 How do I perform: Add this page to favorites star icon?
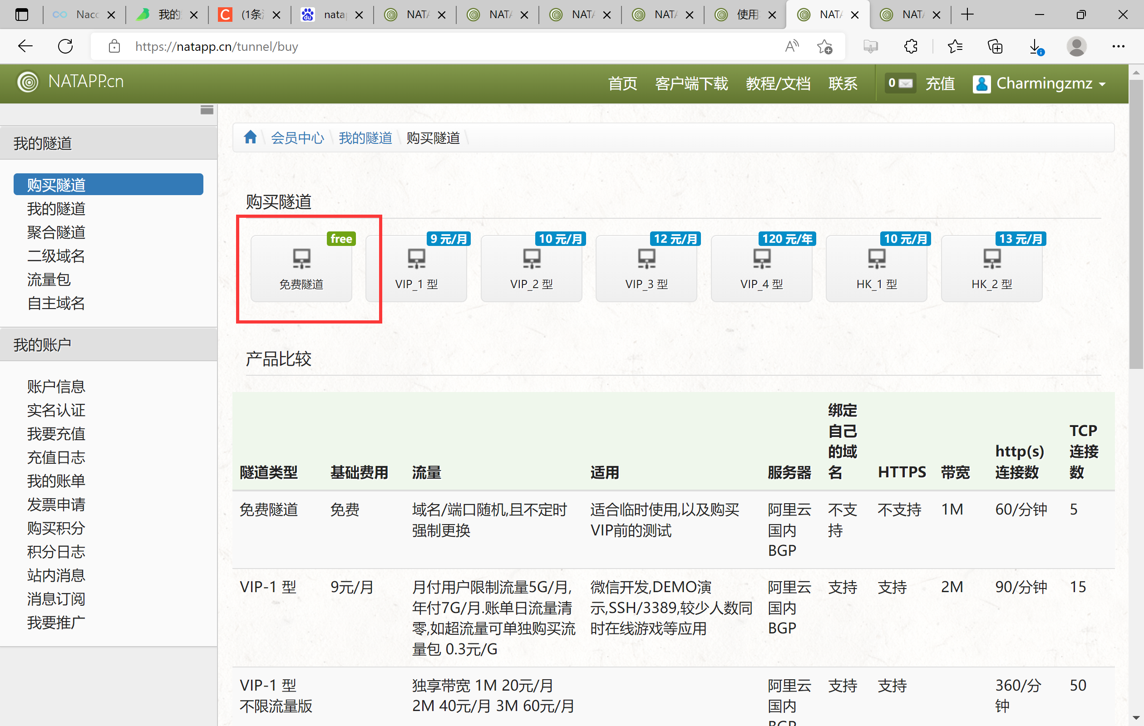(824, 46)
